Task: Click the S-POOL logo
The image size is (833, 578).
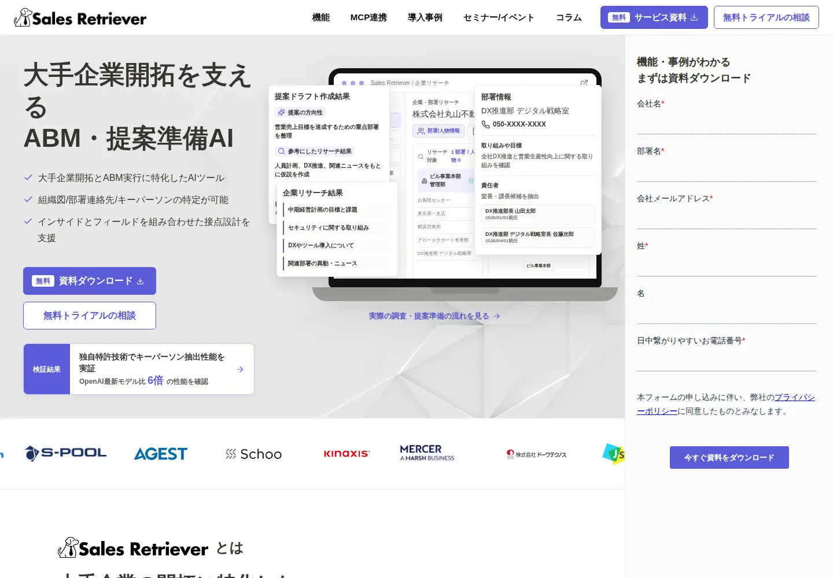Action: tap(65, 454)
